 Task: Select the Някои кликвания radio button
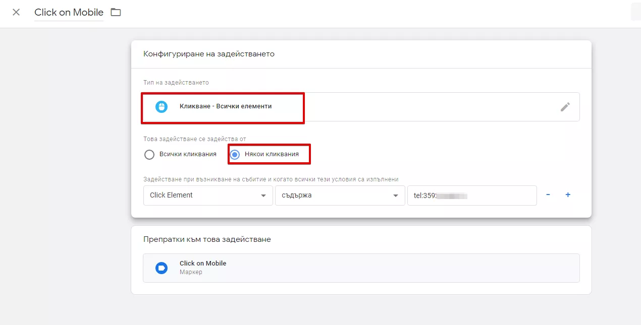coord(235,155)
